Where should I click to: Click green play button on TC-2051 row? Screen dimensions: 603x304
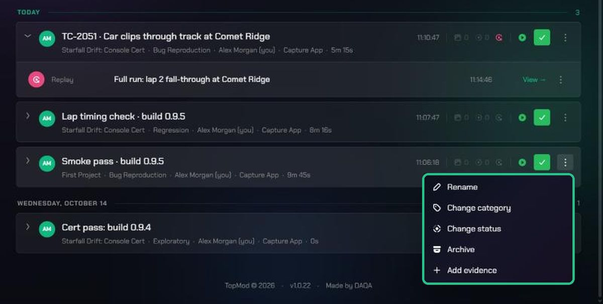point(522,38)
